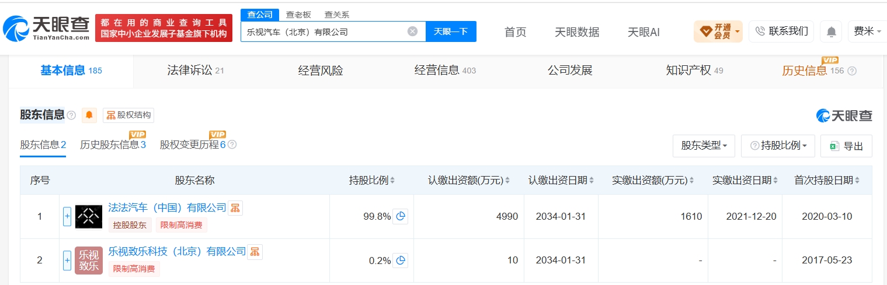Click company name search input field
887x285 pixels.
tap(324, 31)
